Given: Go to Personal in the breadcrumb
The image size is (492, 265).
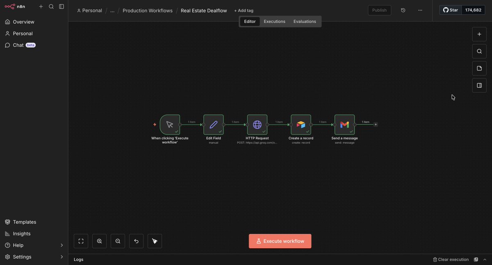Looking at the screenshot, I should pos(89,11).
